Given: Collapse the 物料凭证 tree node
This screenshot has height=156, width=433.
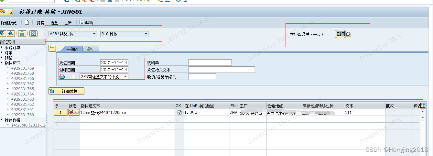Looking at the screenshot, I should [x=2, y=63].
